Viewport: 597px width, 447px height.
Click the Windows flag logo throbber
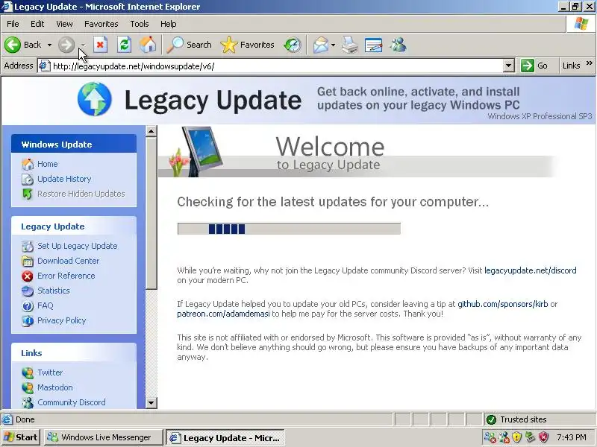581,24
